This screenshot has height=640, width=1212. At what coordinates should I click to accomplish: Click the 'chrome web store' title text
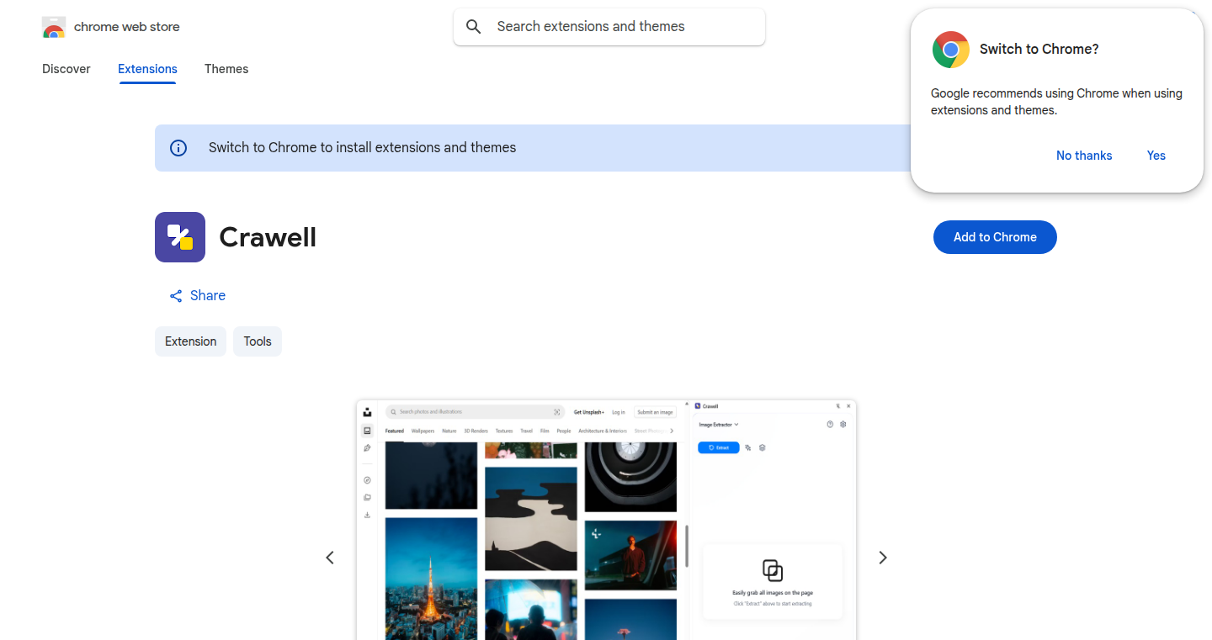(127, 27)
